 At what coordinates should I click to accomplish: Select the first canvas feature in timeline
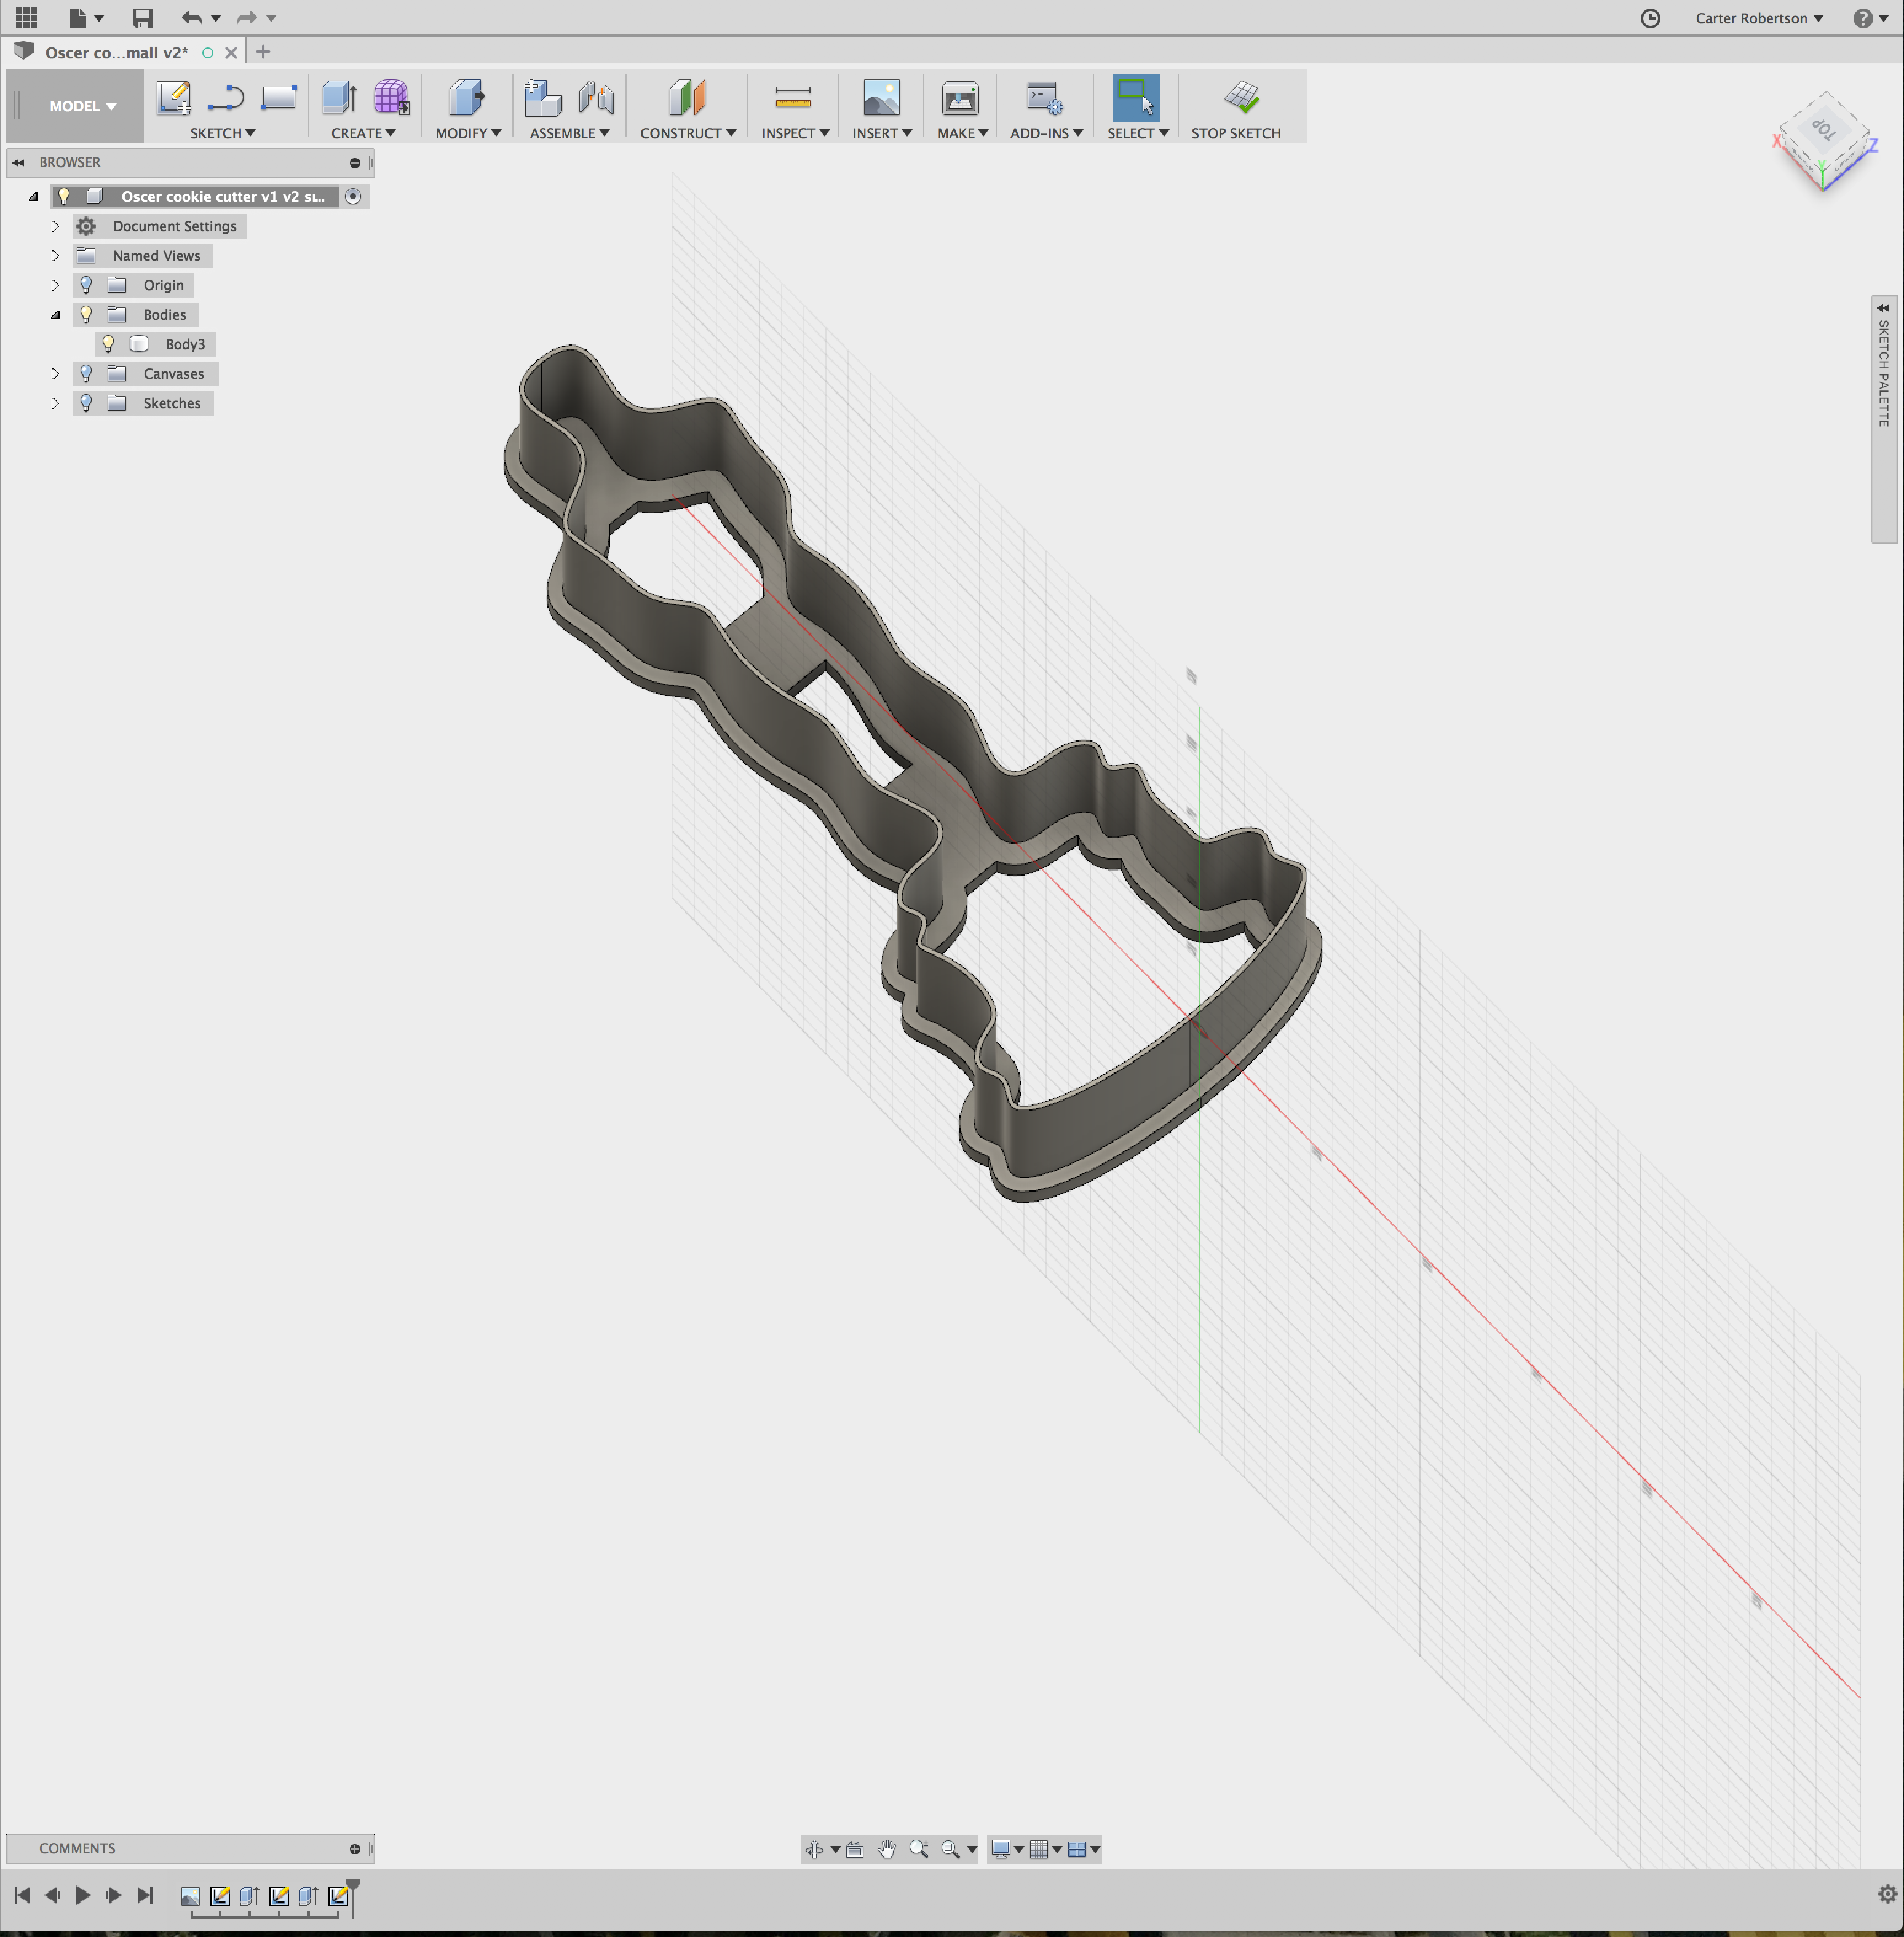(x=190, y=1896)
